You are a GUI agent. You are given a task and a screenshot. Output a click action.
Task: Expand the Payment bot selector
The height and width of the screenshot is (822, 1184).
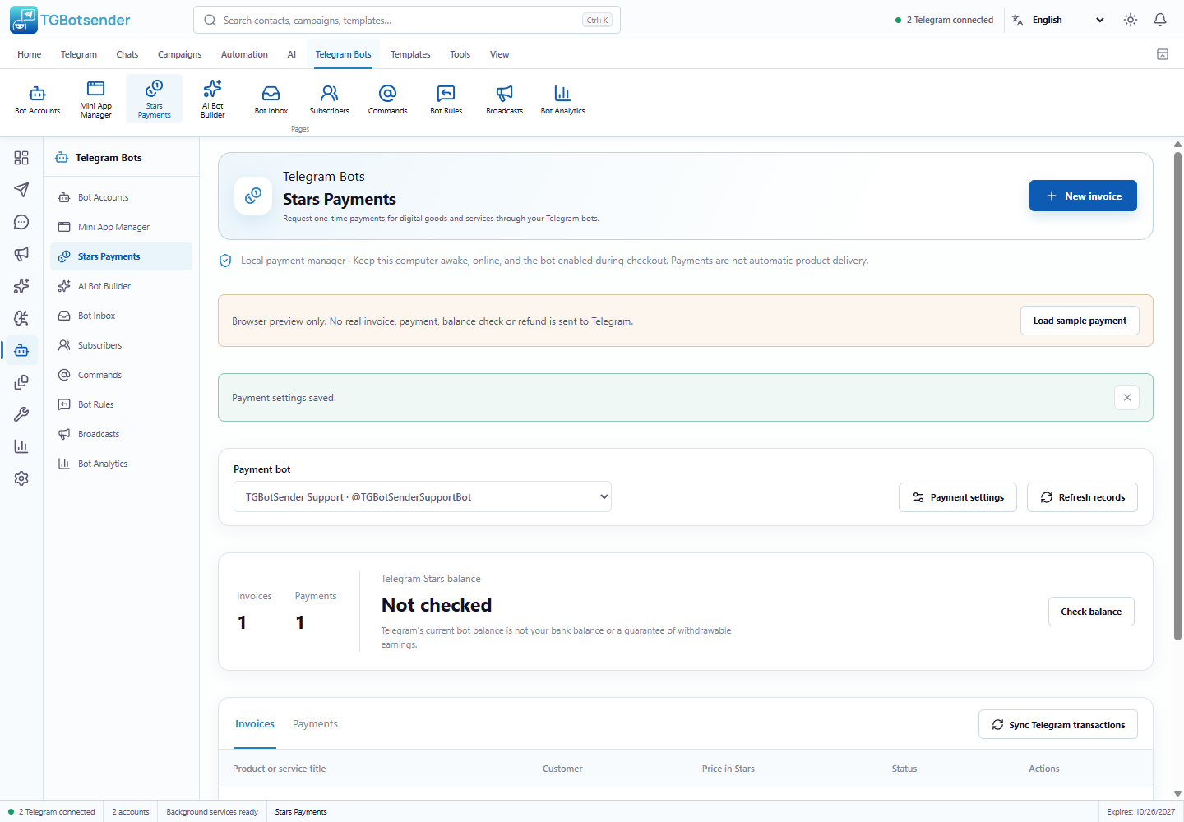click(423, 496)
